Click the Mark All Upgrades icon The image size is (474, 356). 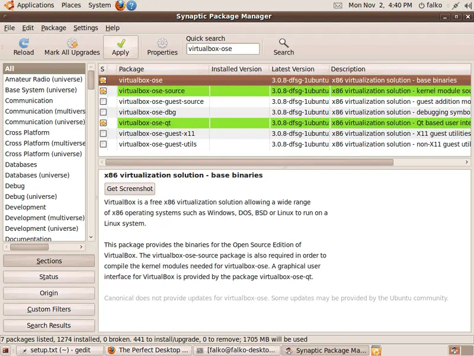pyautogui.click(x=72, y=43)
